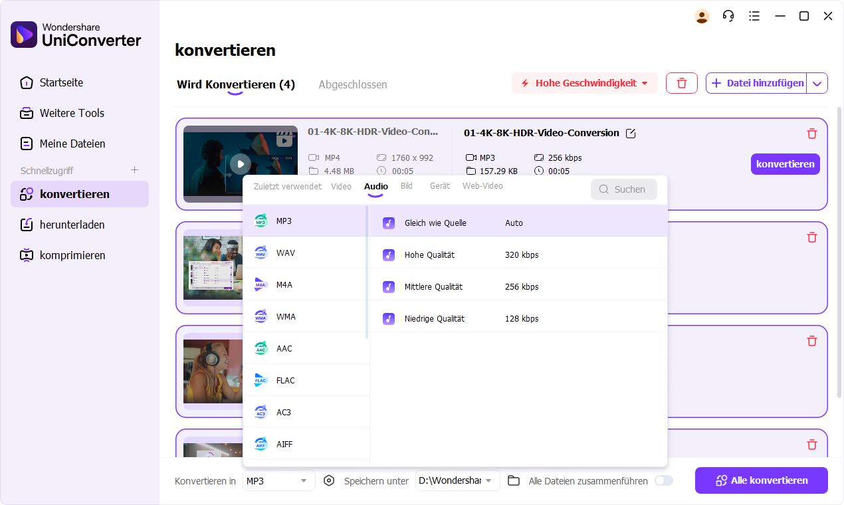The height and width of the screenshot is (505, 844).
Task: Click the third video thumbnail with headphones
Action: click(211, 371)
